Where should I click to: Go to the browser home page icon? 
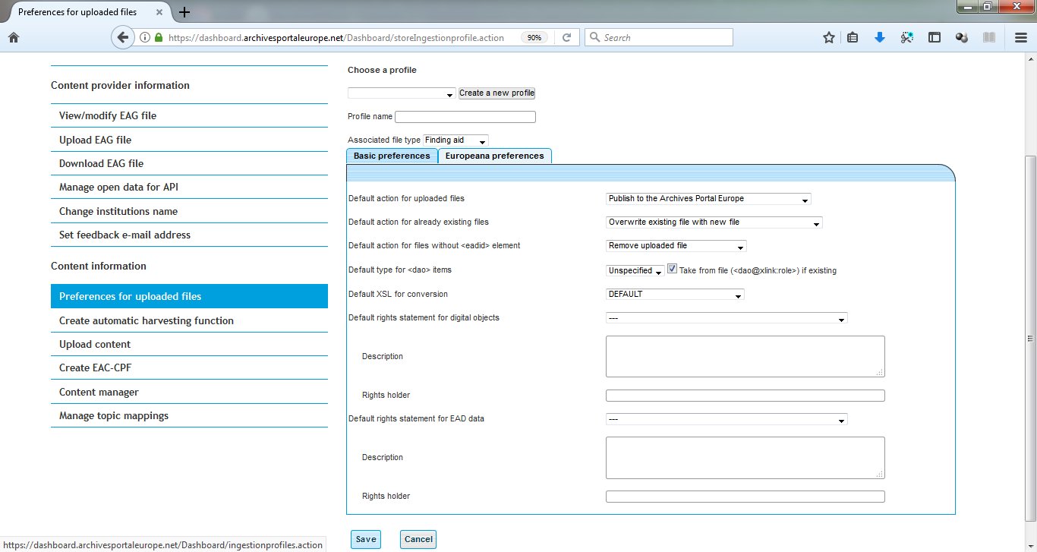point(13,37)
